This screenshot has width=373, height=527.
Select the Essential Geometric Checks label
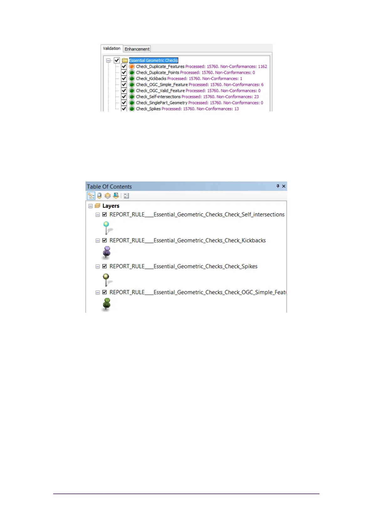coord(153,60)
